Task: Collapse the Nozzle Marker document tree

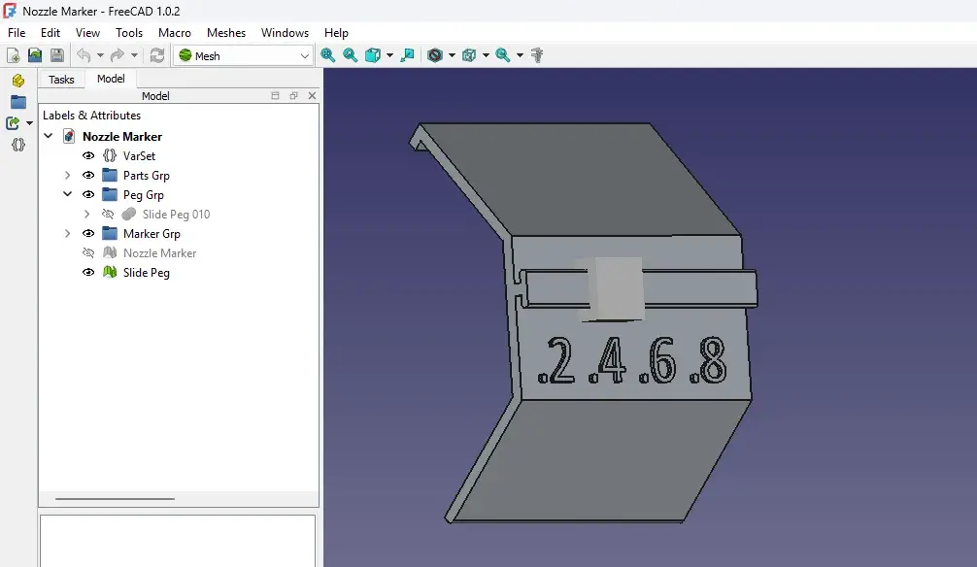Action: (48, 136)
